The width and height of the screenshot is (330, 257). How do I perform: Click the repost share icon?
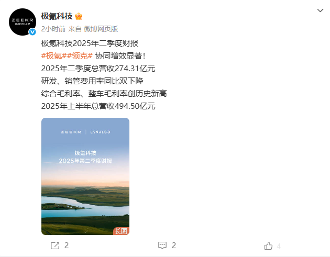click(55, 245)
